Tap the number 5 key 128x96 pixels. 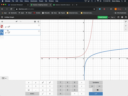(67, 86)
